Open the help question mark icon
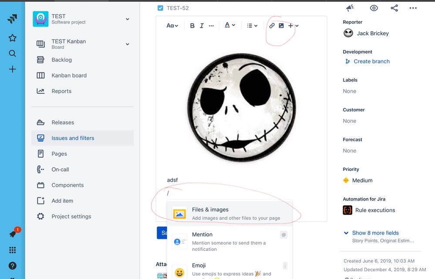Image resolution: width=435 pixels, height=279 pixels. tap(12, 265)
